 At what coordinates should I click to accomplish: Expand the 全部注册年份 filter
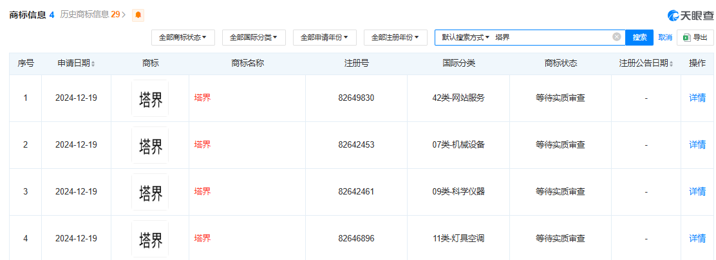click(395, 38)
